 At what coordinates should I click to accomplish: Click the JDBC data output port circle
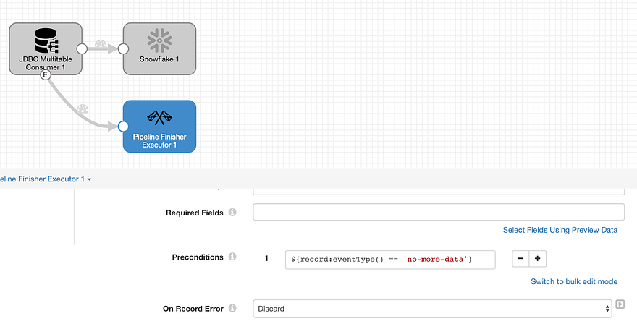point(82,48)
